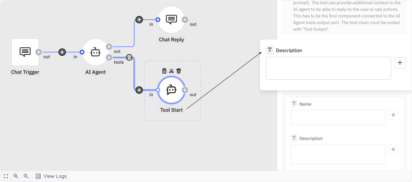Image resolution: width=412 pixels, height=182 pixels.
Task: Delete the tools connection line via trash icon
Action: [x=129, y=58]
